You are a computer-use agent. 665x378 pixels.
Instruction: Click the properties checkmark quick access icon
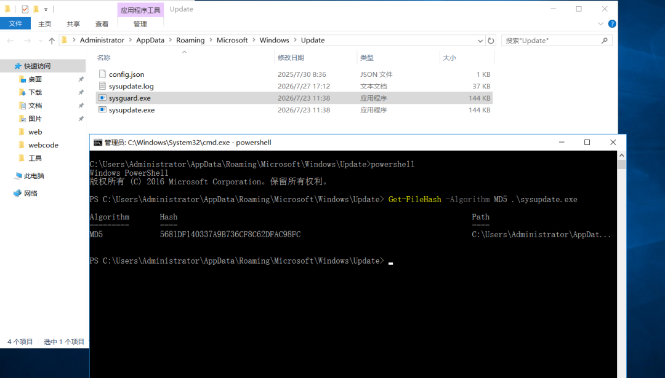25,9
